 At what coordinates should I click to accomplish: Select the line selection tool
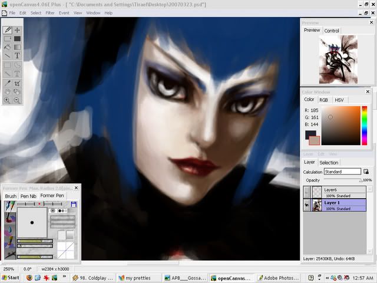pyautogui.click(x=8, y=74)
